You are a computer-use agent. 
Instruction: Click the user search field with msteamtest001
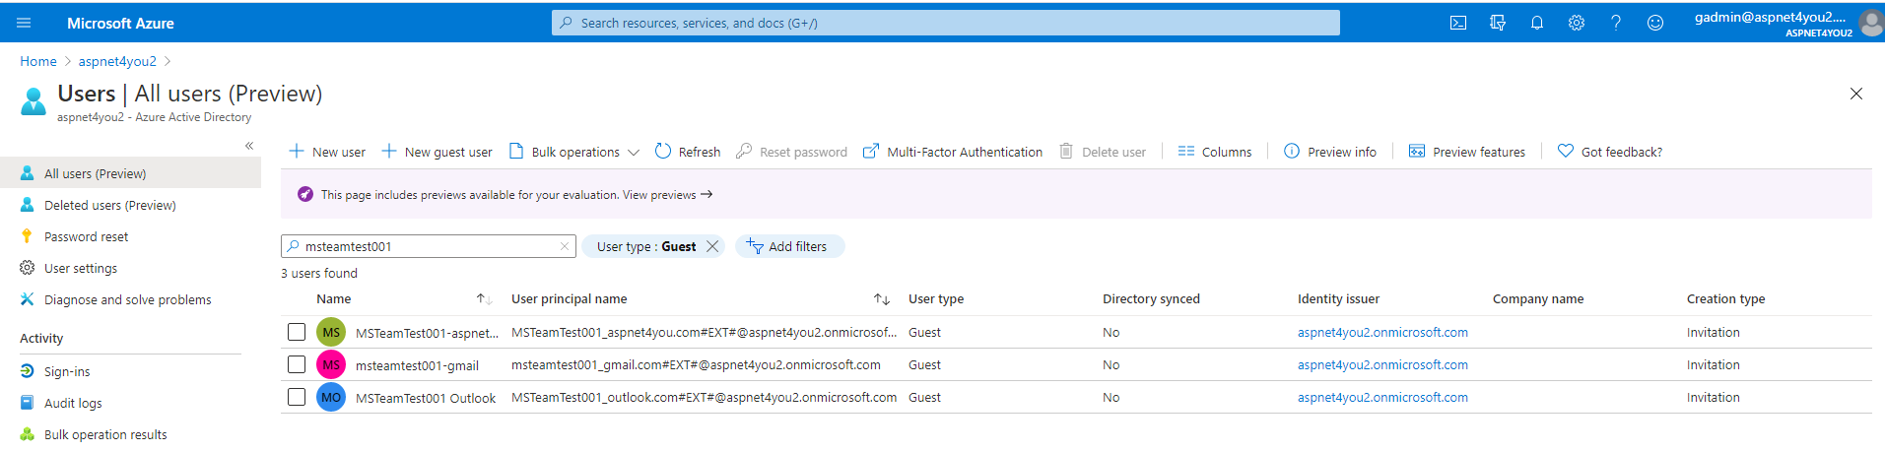[429, 246]
